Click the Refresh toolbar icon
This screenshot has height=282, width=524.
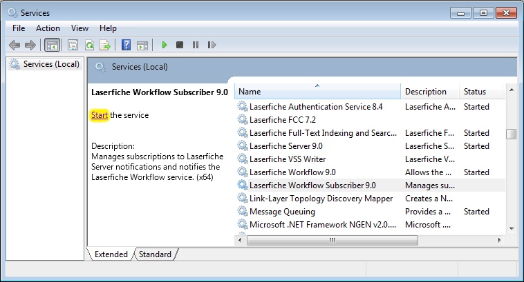coord(89,45)
